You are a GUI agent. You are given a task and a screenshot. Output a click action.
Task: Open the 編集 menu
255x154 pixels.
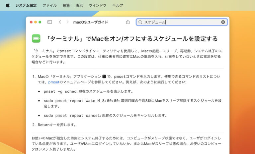pos(66,5)
